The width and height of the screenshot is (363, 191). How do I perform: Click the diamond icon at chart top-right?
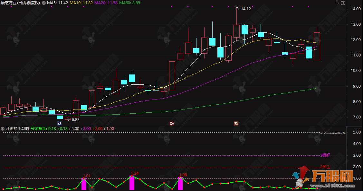coord(337,3)
